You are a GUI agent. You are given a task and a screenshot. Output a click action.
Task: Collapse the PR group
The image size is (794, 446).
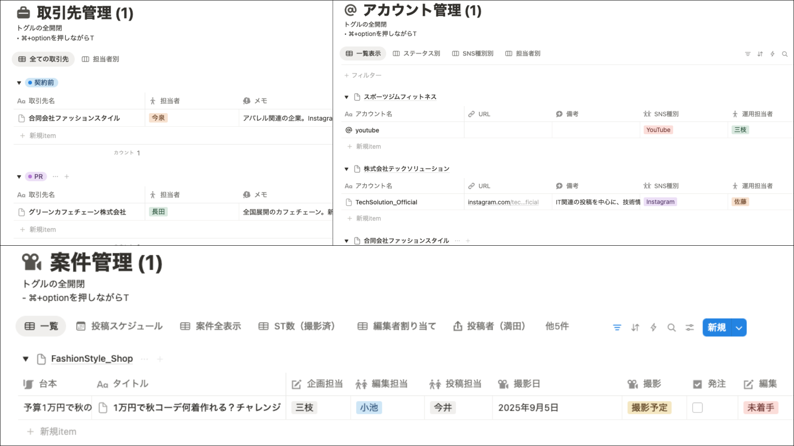pos(19,176)
